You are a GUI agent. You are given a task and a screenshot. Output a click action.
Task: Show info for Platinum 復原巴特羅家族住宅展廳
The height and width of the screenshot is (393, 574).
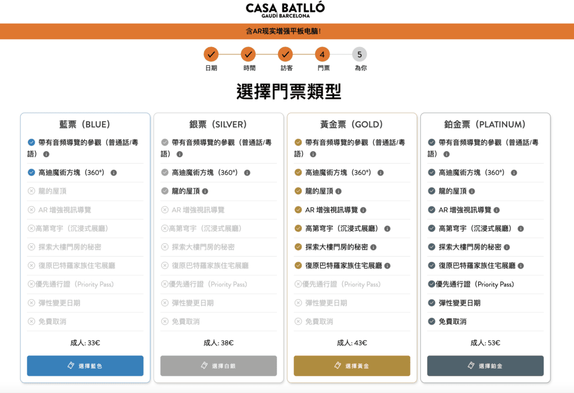(521, 266)
